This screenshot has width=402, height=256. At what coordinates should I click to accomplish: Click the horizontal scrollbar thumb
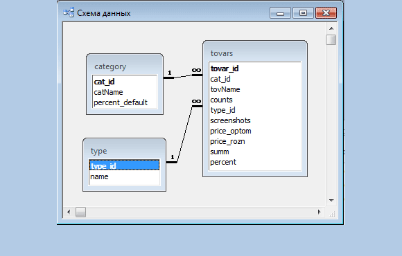(80, 212)
